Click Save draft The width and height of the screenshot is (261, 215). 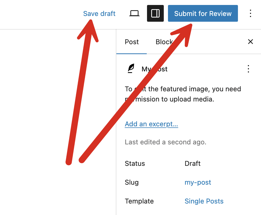click(99, 13)
